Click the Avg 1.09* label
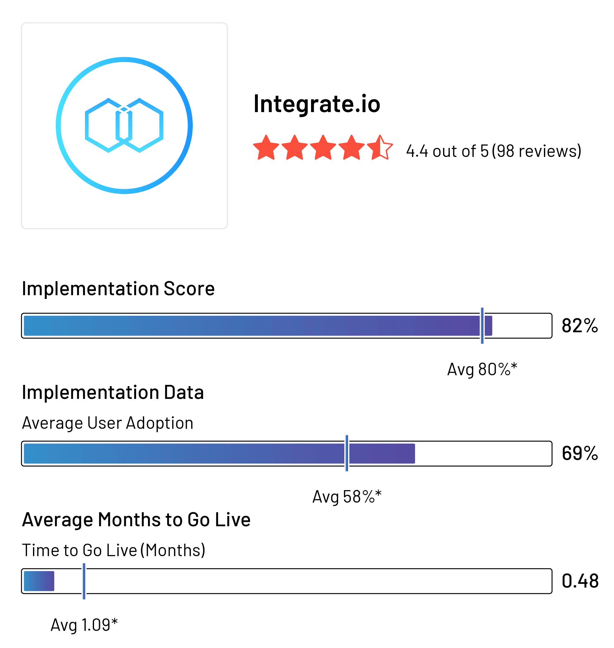This screenshot has width=614, height=648. pyautogui.click(x=84, y=625)
